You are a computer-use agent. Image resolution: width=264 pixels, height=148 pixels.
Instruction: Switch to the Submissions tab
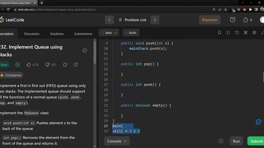coord(83,34)
